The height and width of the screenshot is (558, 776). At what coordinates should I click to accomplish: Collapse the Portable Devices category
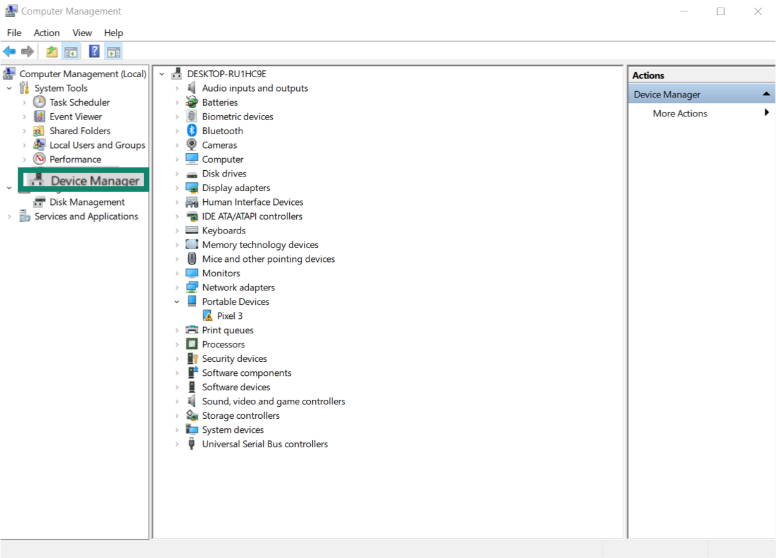click(x=177, y=301)
